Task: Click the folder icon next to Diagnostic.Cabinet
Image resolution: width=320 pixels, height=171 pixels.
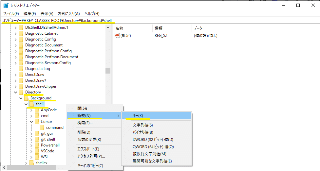Action: click(x=21, y=33)
